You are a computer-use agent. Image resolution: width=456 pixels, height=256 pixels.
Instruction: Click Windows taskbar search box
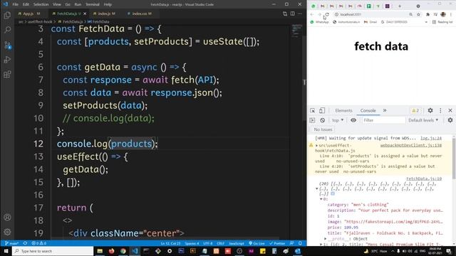pyautogui.click(x=53, y=251)
